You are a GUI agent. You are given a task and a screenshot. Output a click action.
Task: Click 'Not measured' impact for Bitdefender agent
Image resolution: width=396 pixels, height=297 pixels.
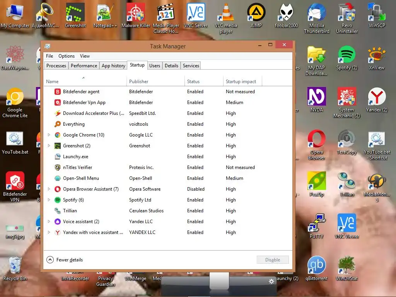240,92
